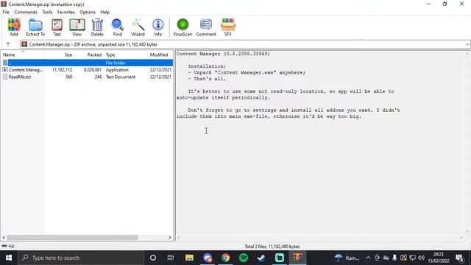Click the Content Manager version heading text
The width and height of the screenshot is (471, 265).
pyautogui.click(x=223, y=54)
